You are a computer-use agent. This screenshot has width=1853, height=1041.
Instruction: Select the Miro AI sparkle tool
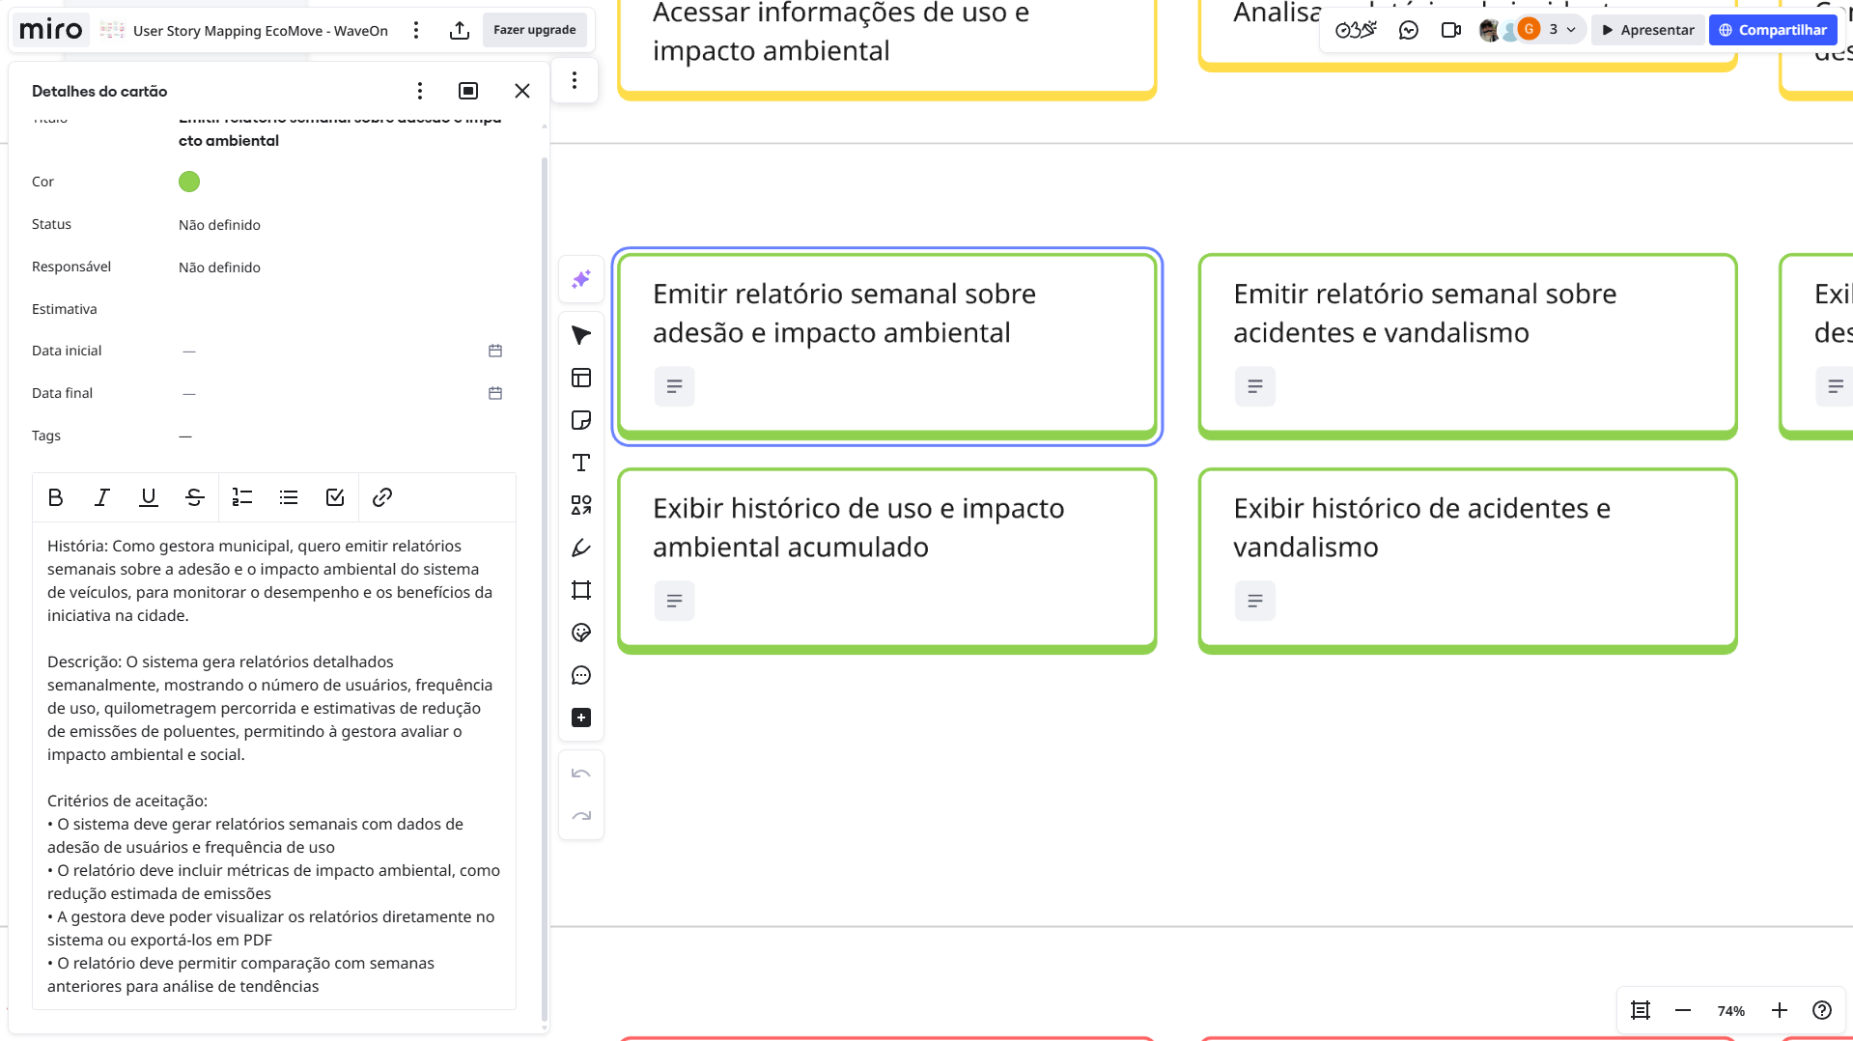pyautogui.click(x=581, y=279)
